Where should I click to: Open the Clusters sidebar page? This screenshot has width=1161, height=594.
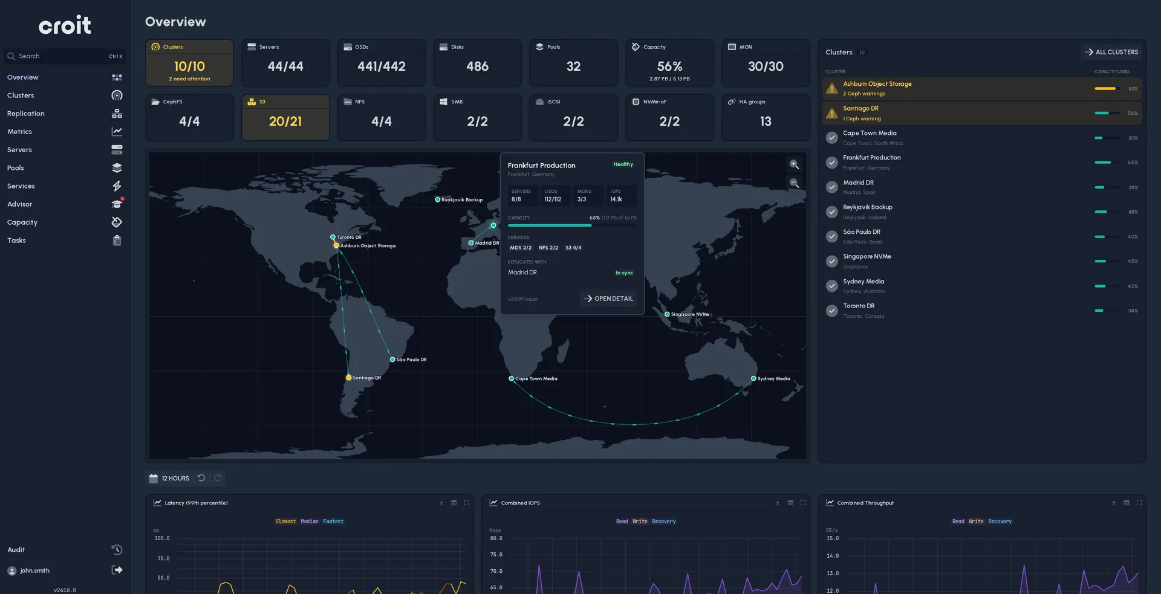tap(64, 95)
